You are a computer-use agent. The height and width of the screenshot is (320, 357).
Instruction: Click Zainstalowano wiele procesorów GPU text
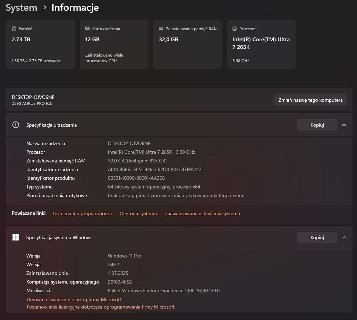[104, 58]
